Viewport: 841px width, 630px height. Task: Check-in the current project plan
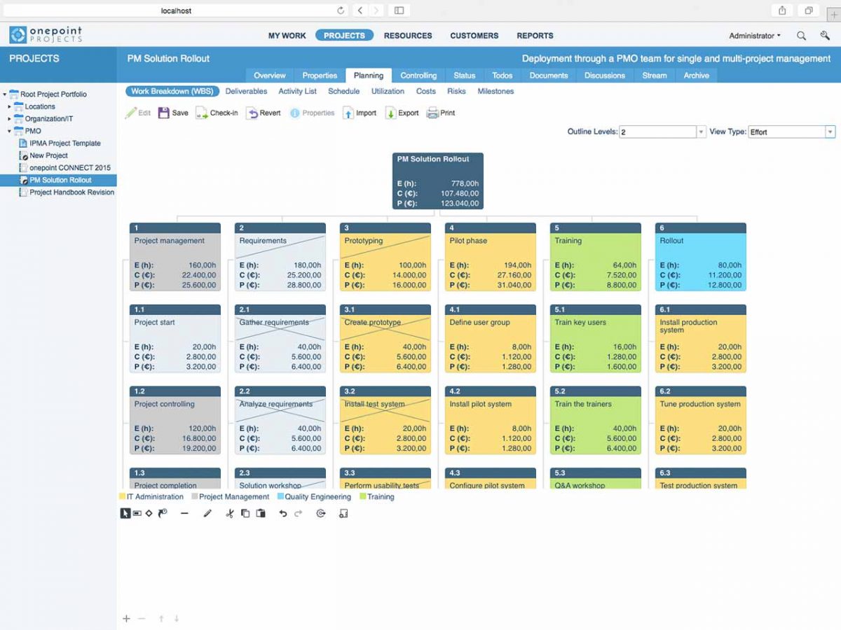click(217, 113)
